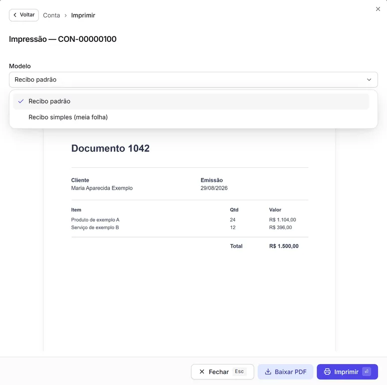Click the back chevron icon in Voltar
The height and width of the screenshot is (385, 387).
click(x=15, y=15)
